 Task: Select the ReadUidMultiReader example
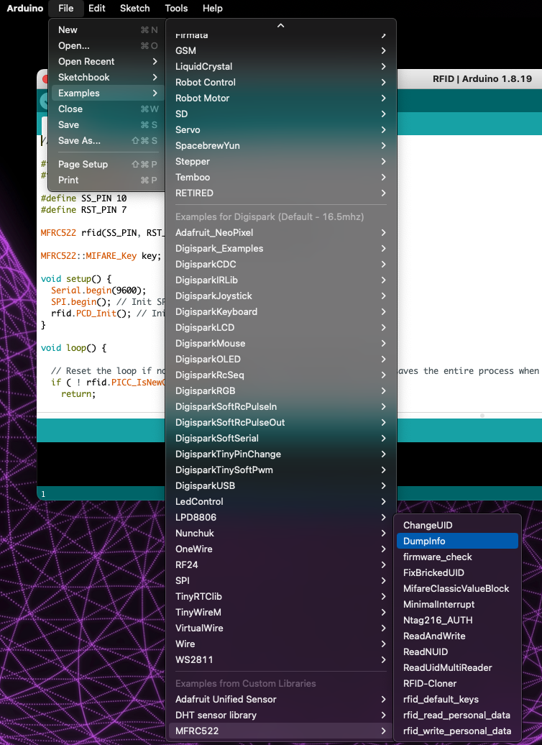pyautogui.click(x=457, y=667)
